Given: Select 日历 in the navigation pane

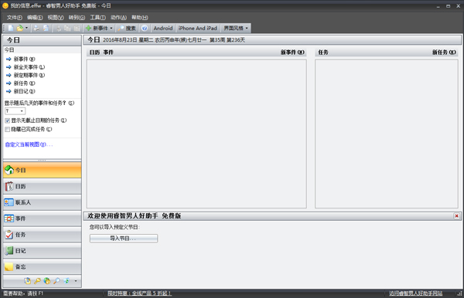Looking at the screenshot, I should [42, 186].
